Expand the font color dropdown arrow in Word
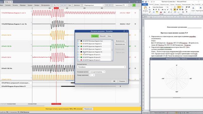This screenshot has width=203, height=114. click(163, 12)
